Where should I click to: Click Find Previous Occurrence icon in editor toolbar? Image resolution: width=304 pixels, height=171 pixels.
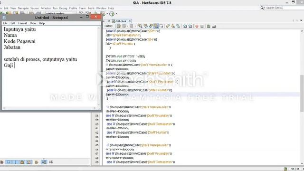click(145, 26)
